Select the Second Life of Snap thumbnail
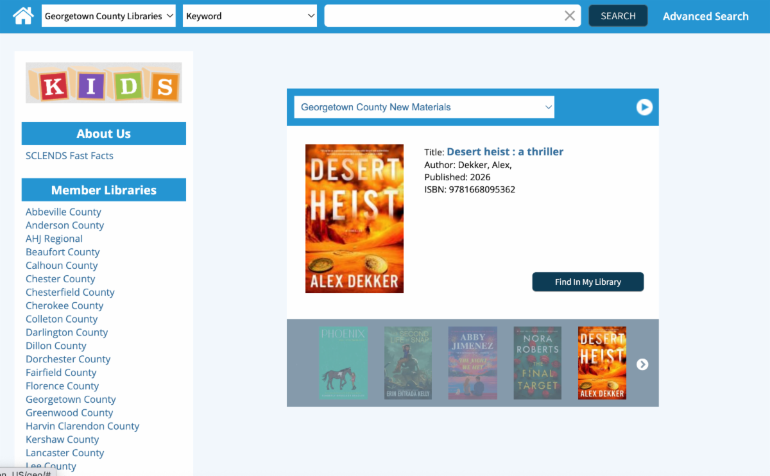 click(x=408, y=363)
